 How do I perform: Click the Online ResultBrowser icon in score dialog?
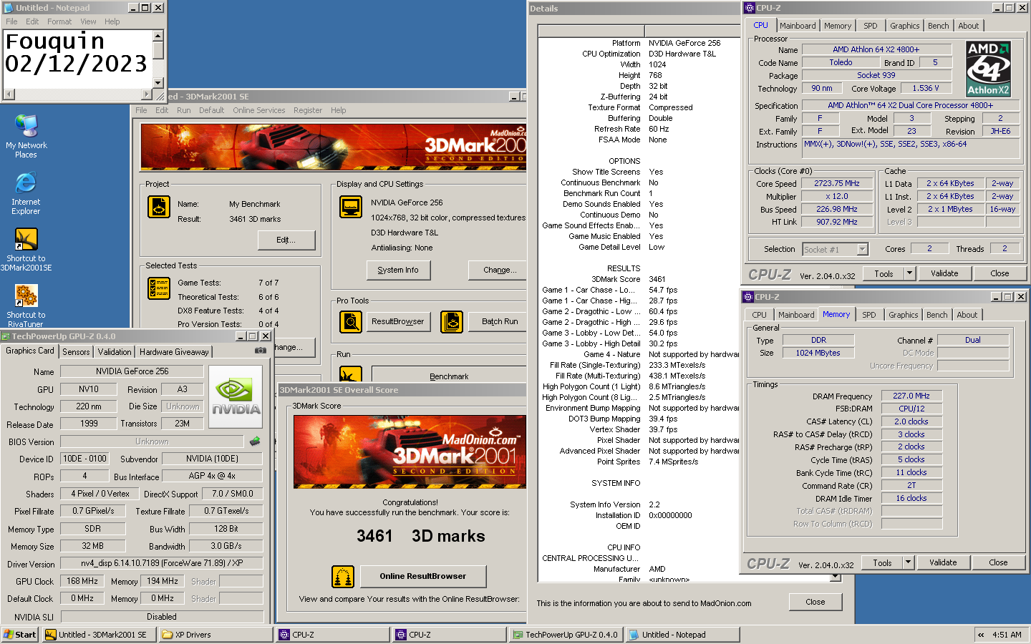(x=343, y=577)
